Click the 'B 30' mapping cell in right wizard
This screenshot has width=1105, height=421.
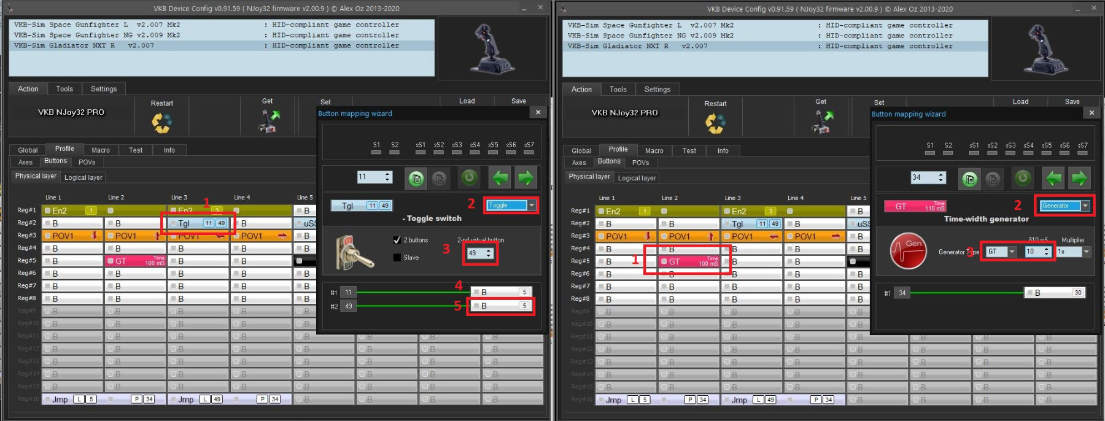click(x=1055, y=293)
